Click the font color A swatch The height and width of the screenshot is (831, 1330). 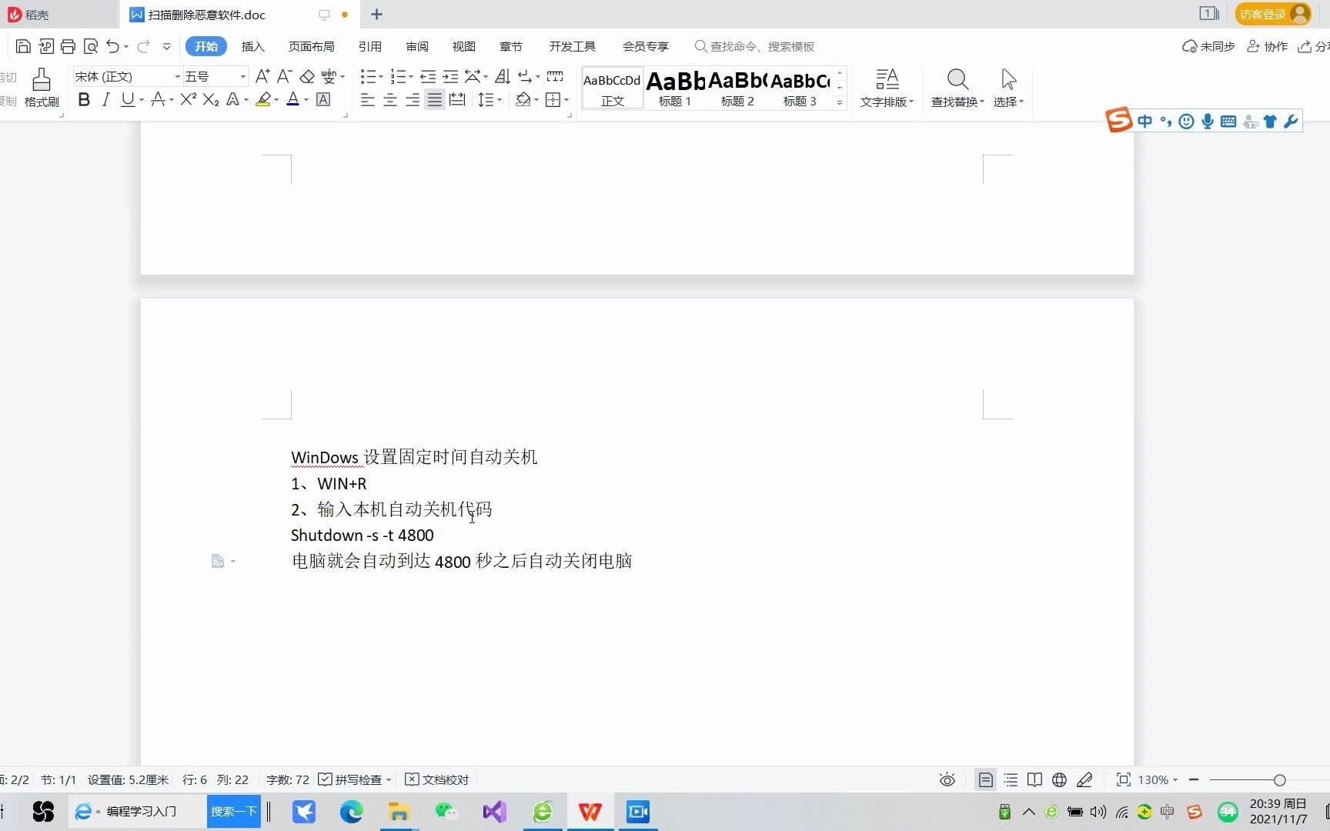point(292,99)
